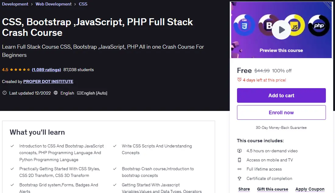Click the English language text
The width and height of the screenshot is (335, 193).
(x=67, y=93)
